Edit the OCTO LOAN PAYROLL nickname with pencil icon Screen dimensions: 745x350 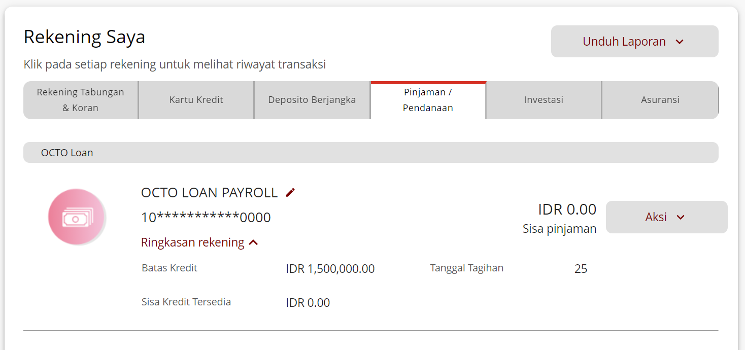pyautogui.click(x=290, y=192)
